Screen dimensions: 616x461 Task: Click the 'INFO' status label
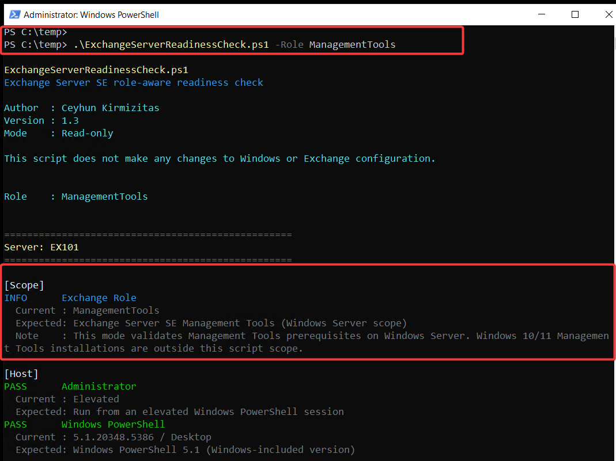click(x=16, y=298)
